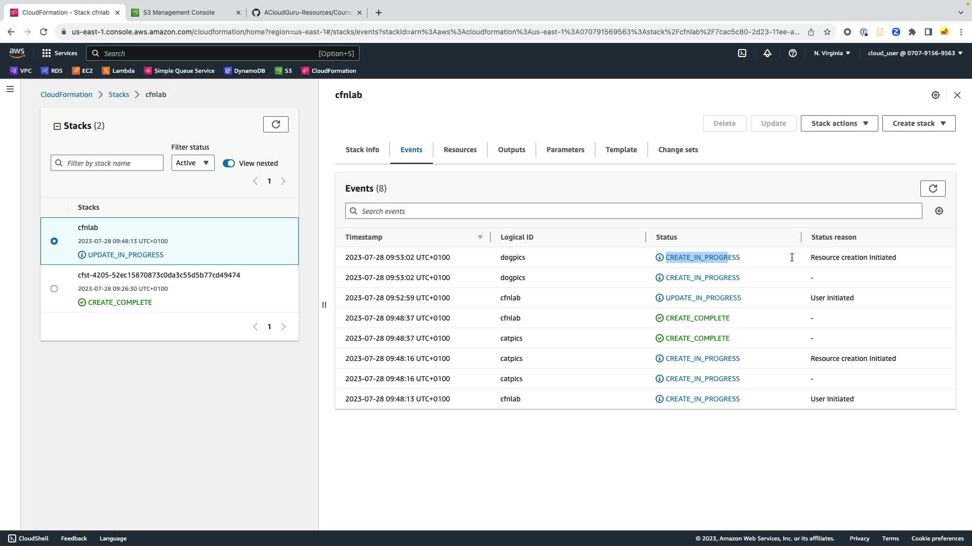Open the Services grid menu
Screen dimensions: 972x546
pyautogui.click(x=60, y=53)
